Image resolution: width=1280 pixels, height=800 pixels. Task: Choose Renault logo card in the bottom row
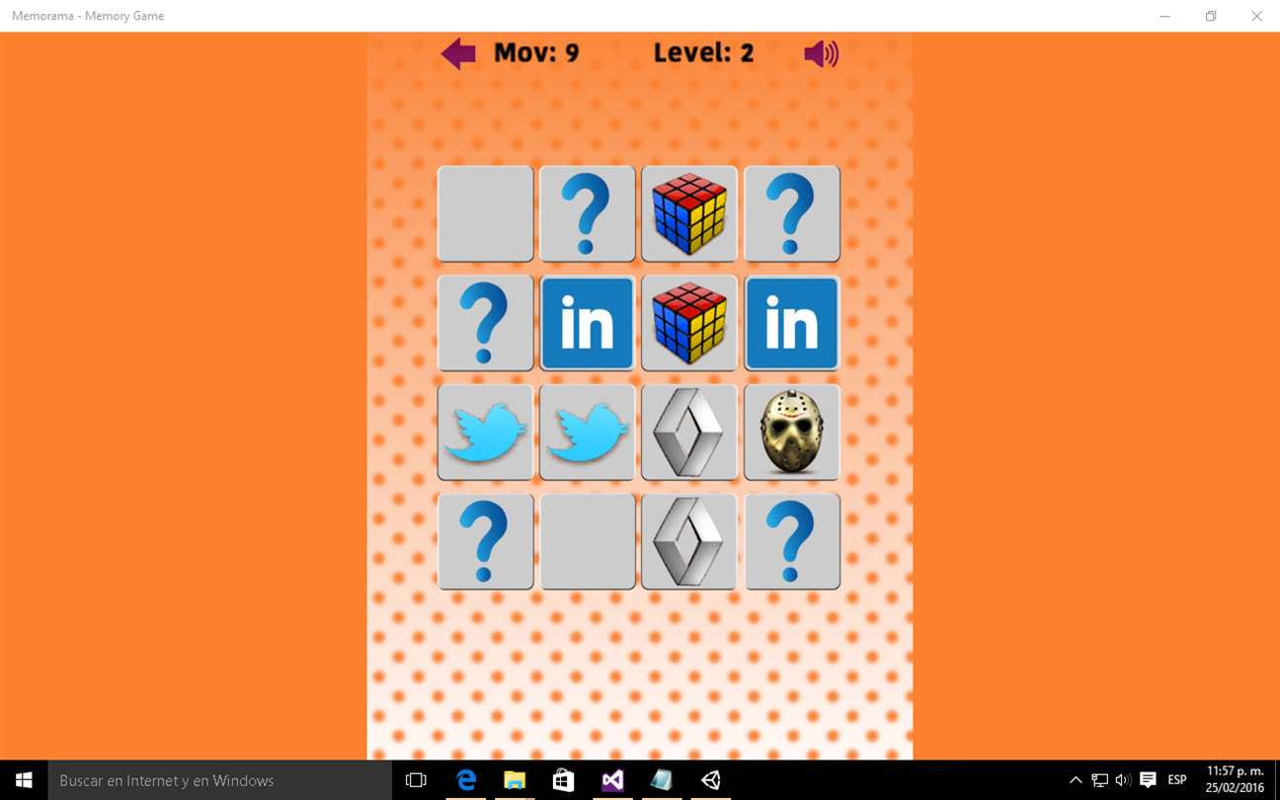[x=689, y=542]
